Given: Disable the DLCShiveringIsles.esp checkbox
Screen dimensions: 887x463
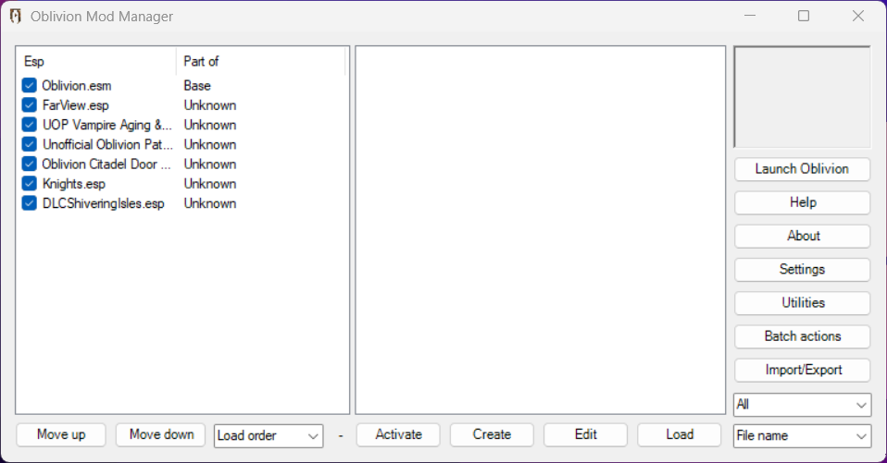Looking at the screenshot, I should coord(30,203).
